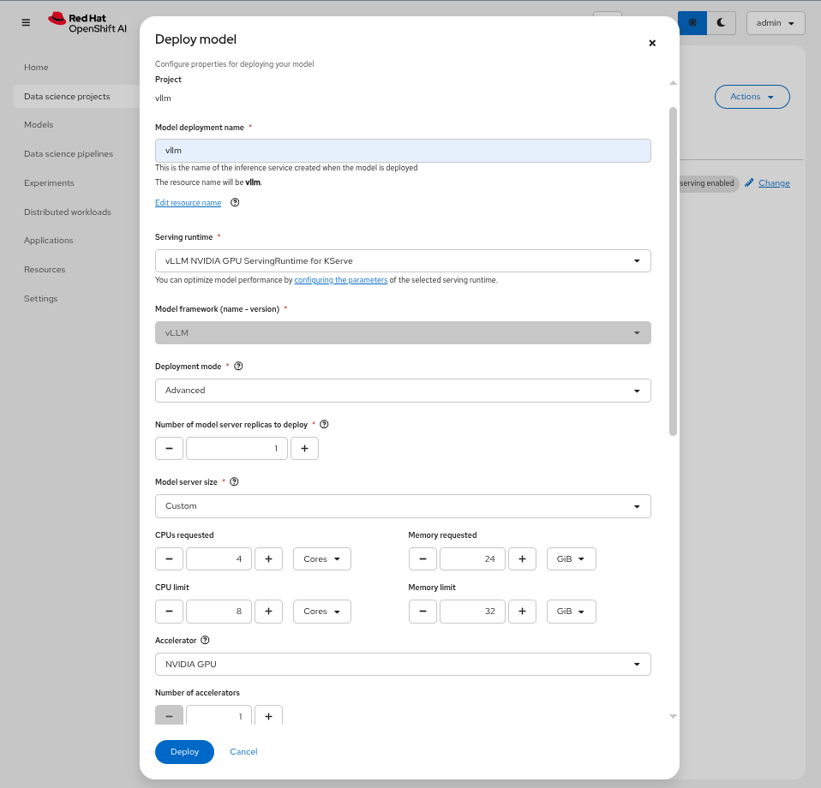Click Memory limit value field
Screen dimensions: 821x788
[472, 612]
